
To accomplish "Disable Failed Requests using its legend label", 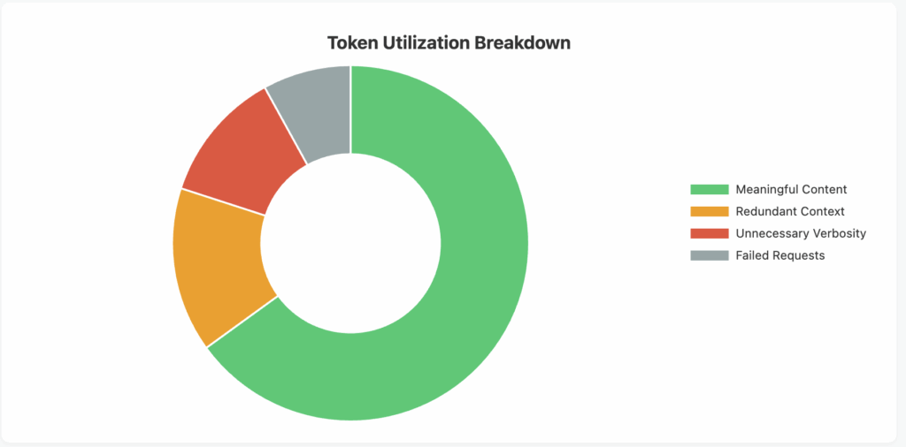I will tap(779, 256).
